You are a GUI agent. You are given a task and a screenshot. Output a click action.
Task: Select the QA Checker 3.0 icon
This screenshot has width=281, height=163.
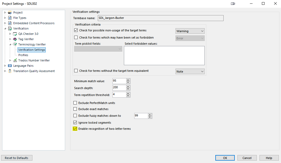(x=15, y=34)
